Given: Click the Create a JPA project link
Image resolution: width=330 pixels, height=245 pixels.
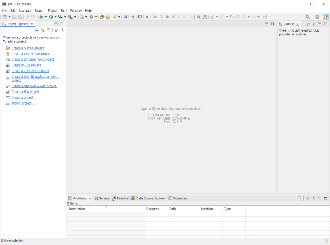Looking at the screenshot, I should coord(25,92).
